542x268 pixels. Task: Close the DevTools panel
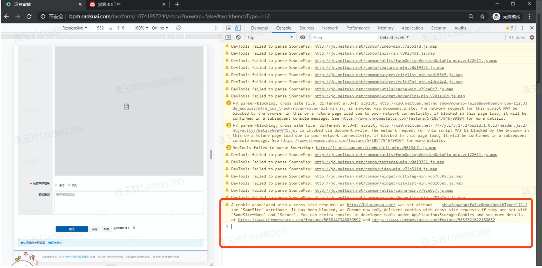[531, 28]
